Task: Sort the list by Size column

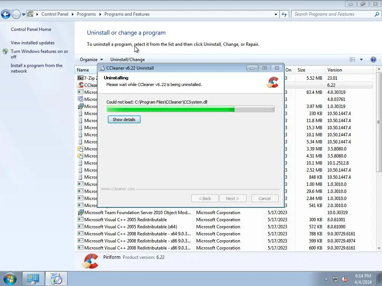Action: (310, 70)
